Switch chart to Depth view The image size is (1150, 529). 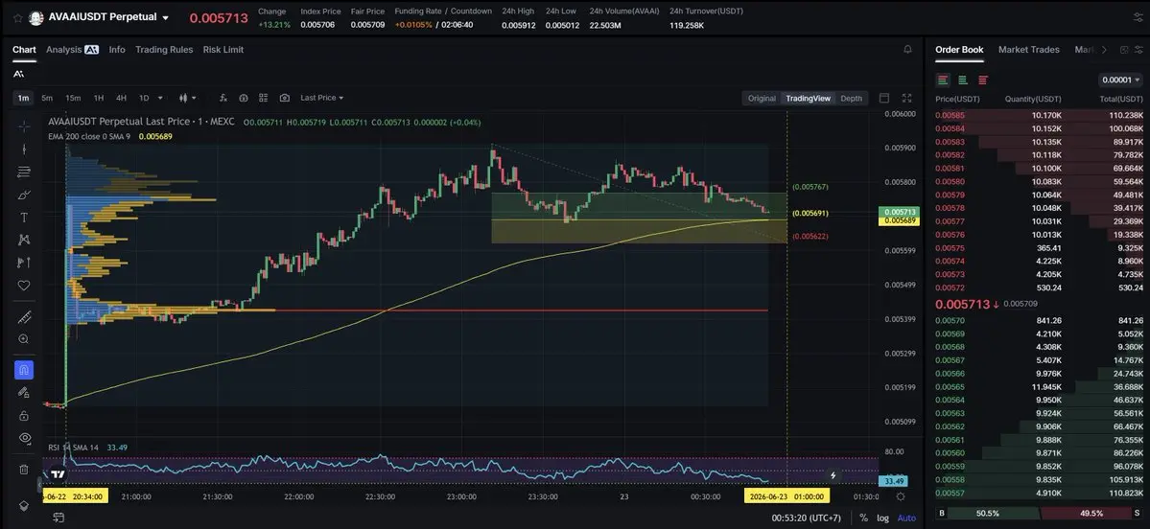coord(851,98)
